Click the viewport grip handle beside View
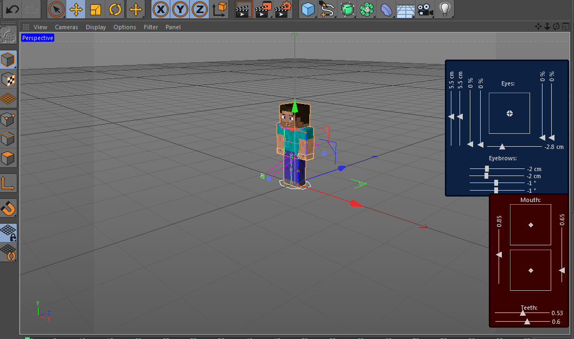The image size is (574, 339). 25,27
